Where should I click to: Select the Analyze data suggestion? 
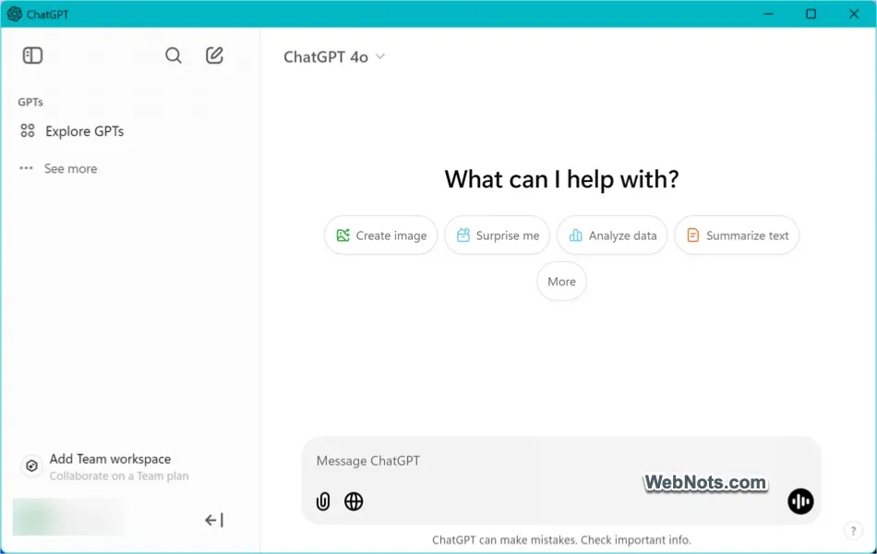point(612,235)
